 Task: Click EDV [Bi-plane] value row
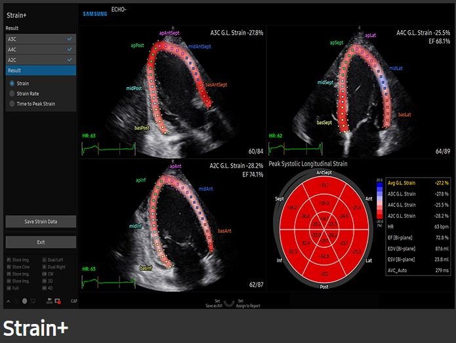pos(418,249)
